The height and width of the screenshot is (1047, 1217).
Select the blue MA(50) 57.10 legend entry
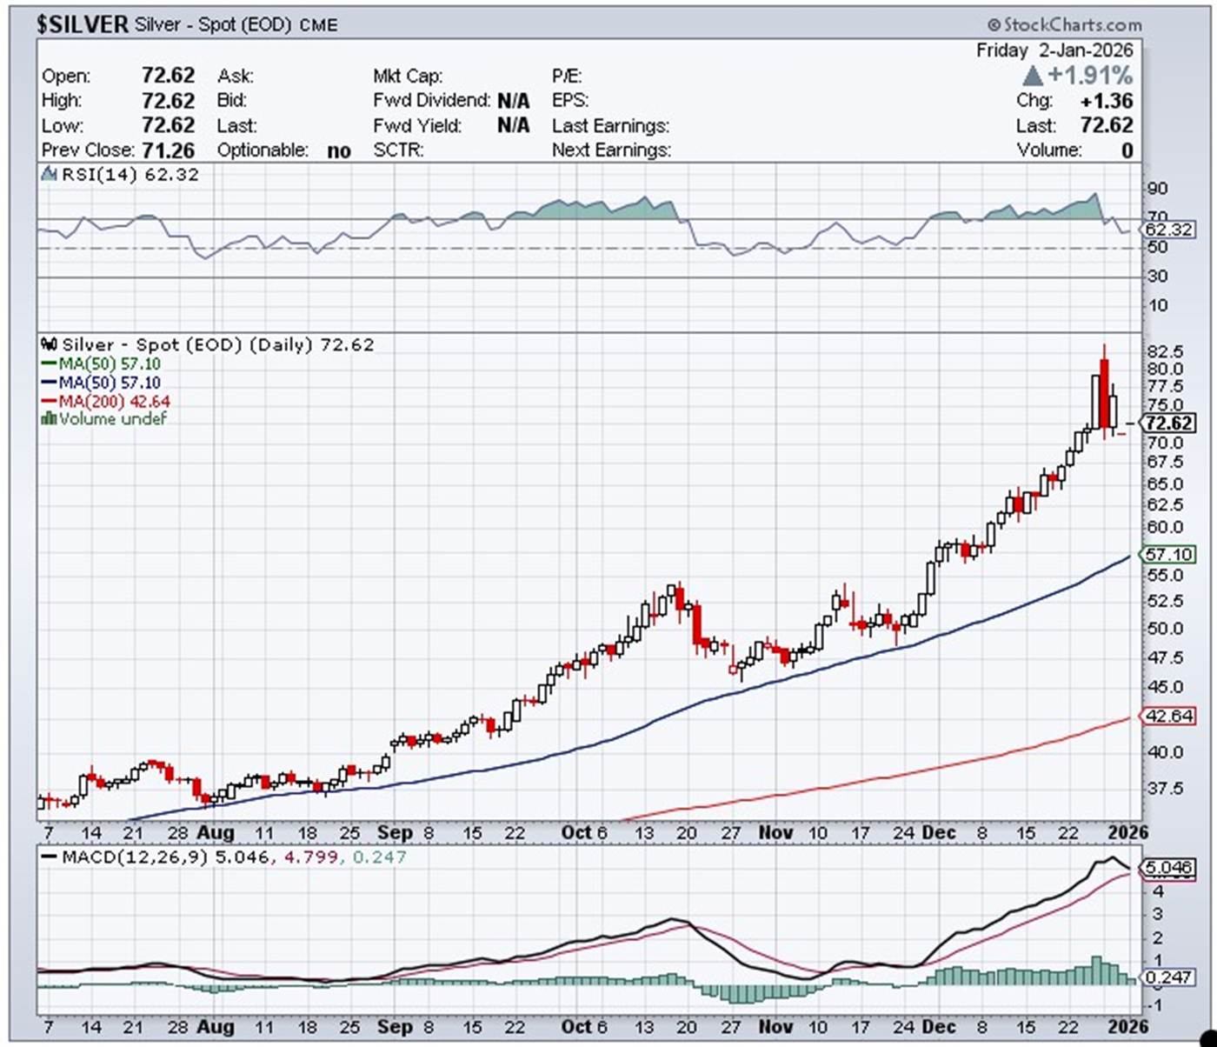click(102, 383)
